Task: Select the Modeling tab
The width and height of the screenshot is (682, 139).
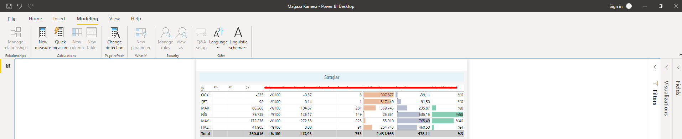Action: pyautogui.click(x=87, y=18)
